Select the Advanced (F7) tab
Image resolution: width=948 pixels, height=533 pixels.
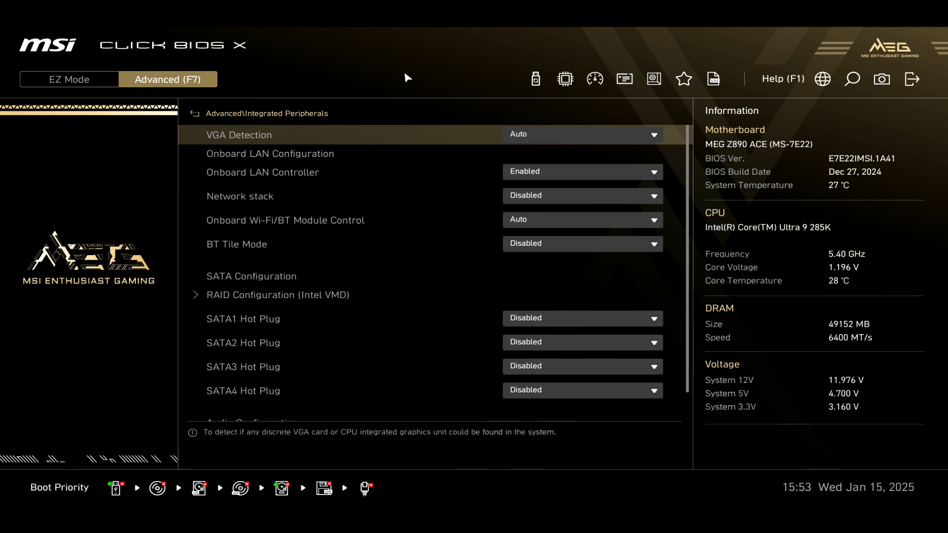168,79
